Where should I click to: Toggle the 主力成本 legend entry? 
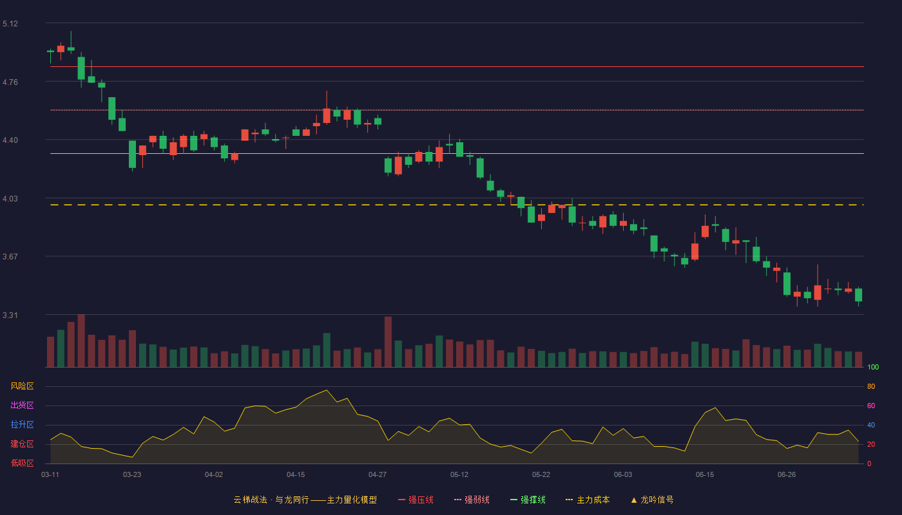[x=588, y=500]
